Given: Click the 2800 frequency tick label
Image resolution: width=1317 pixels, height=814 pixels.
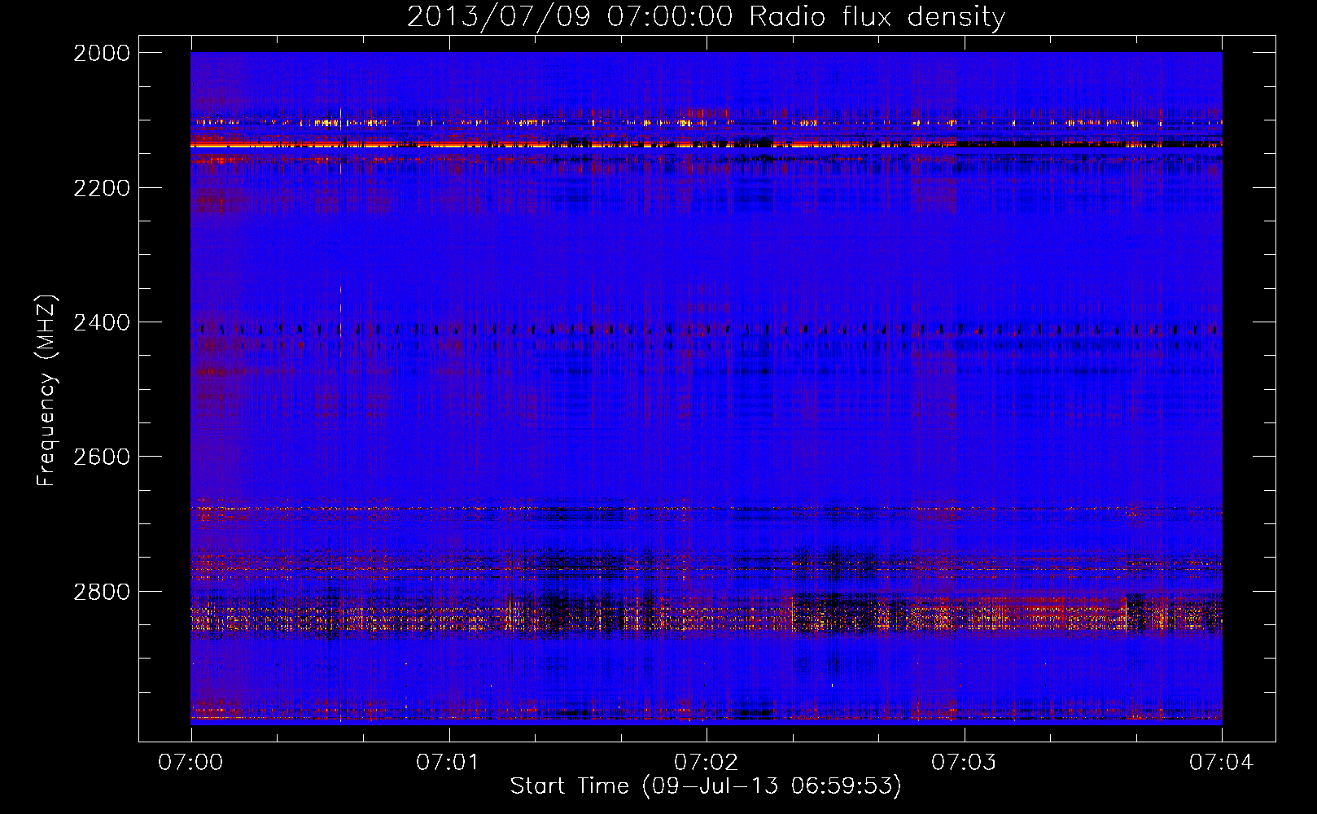Looking at the screenshot, I should (x=102, y=592).
